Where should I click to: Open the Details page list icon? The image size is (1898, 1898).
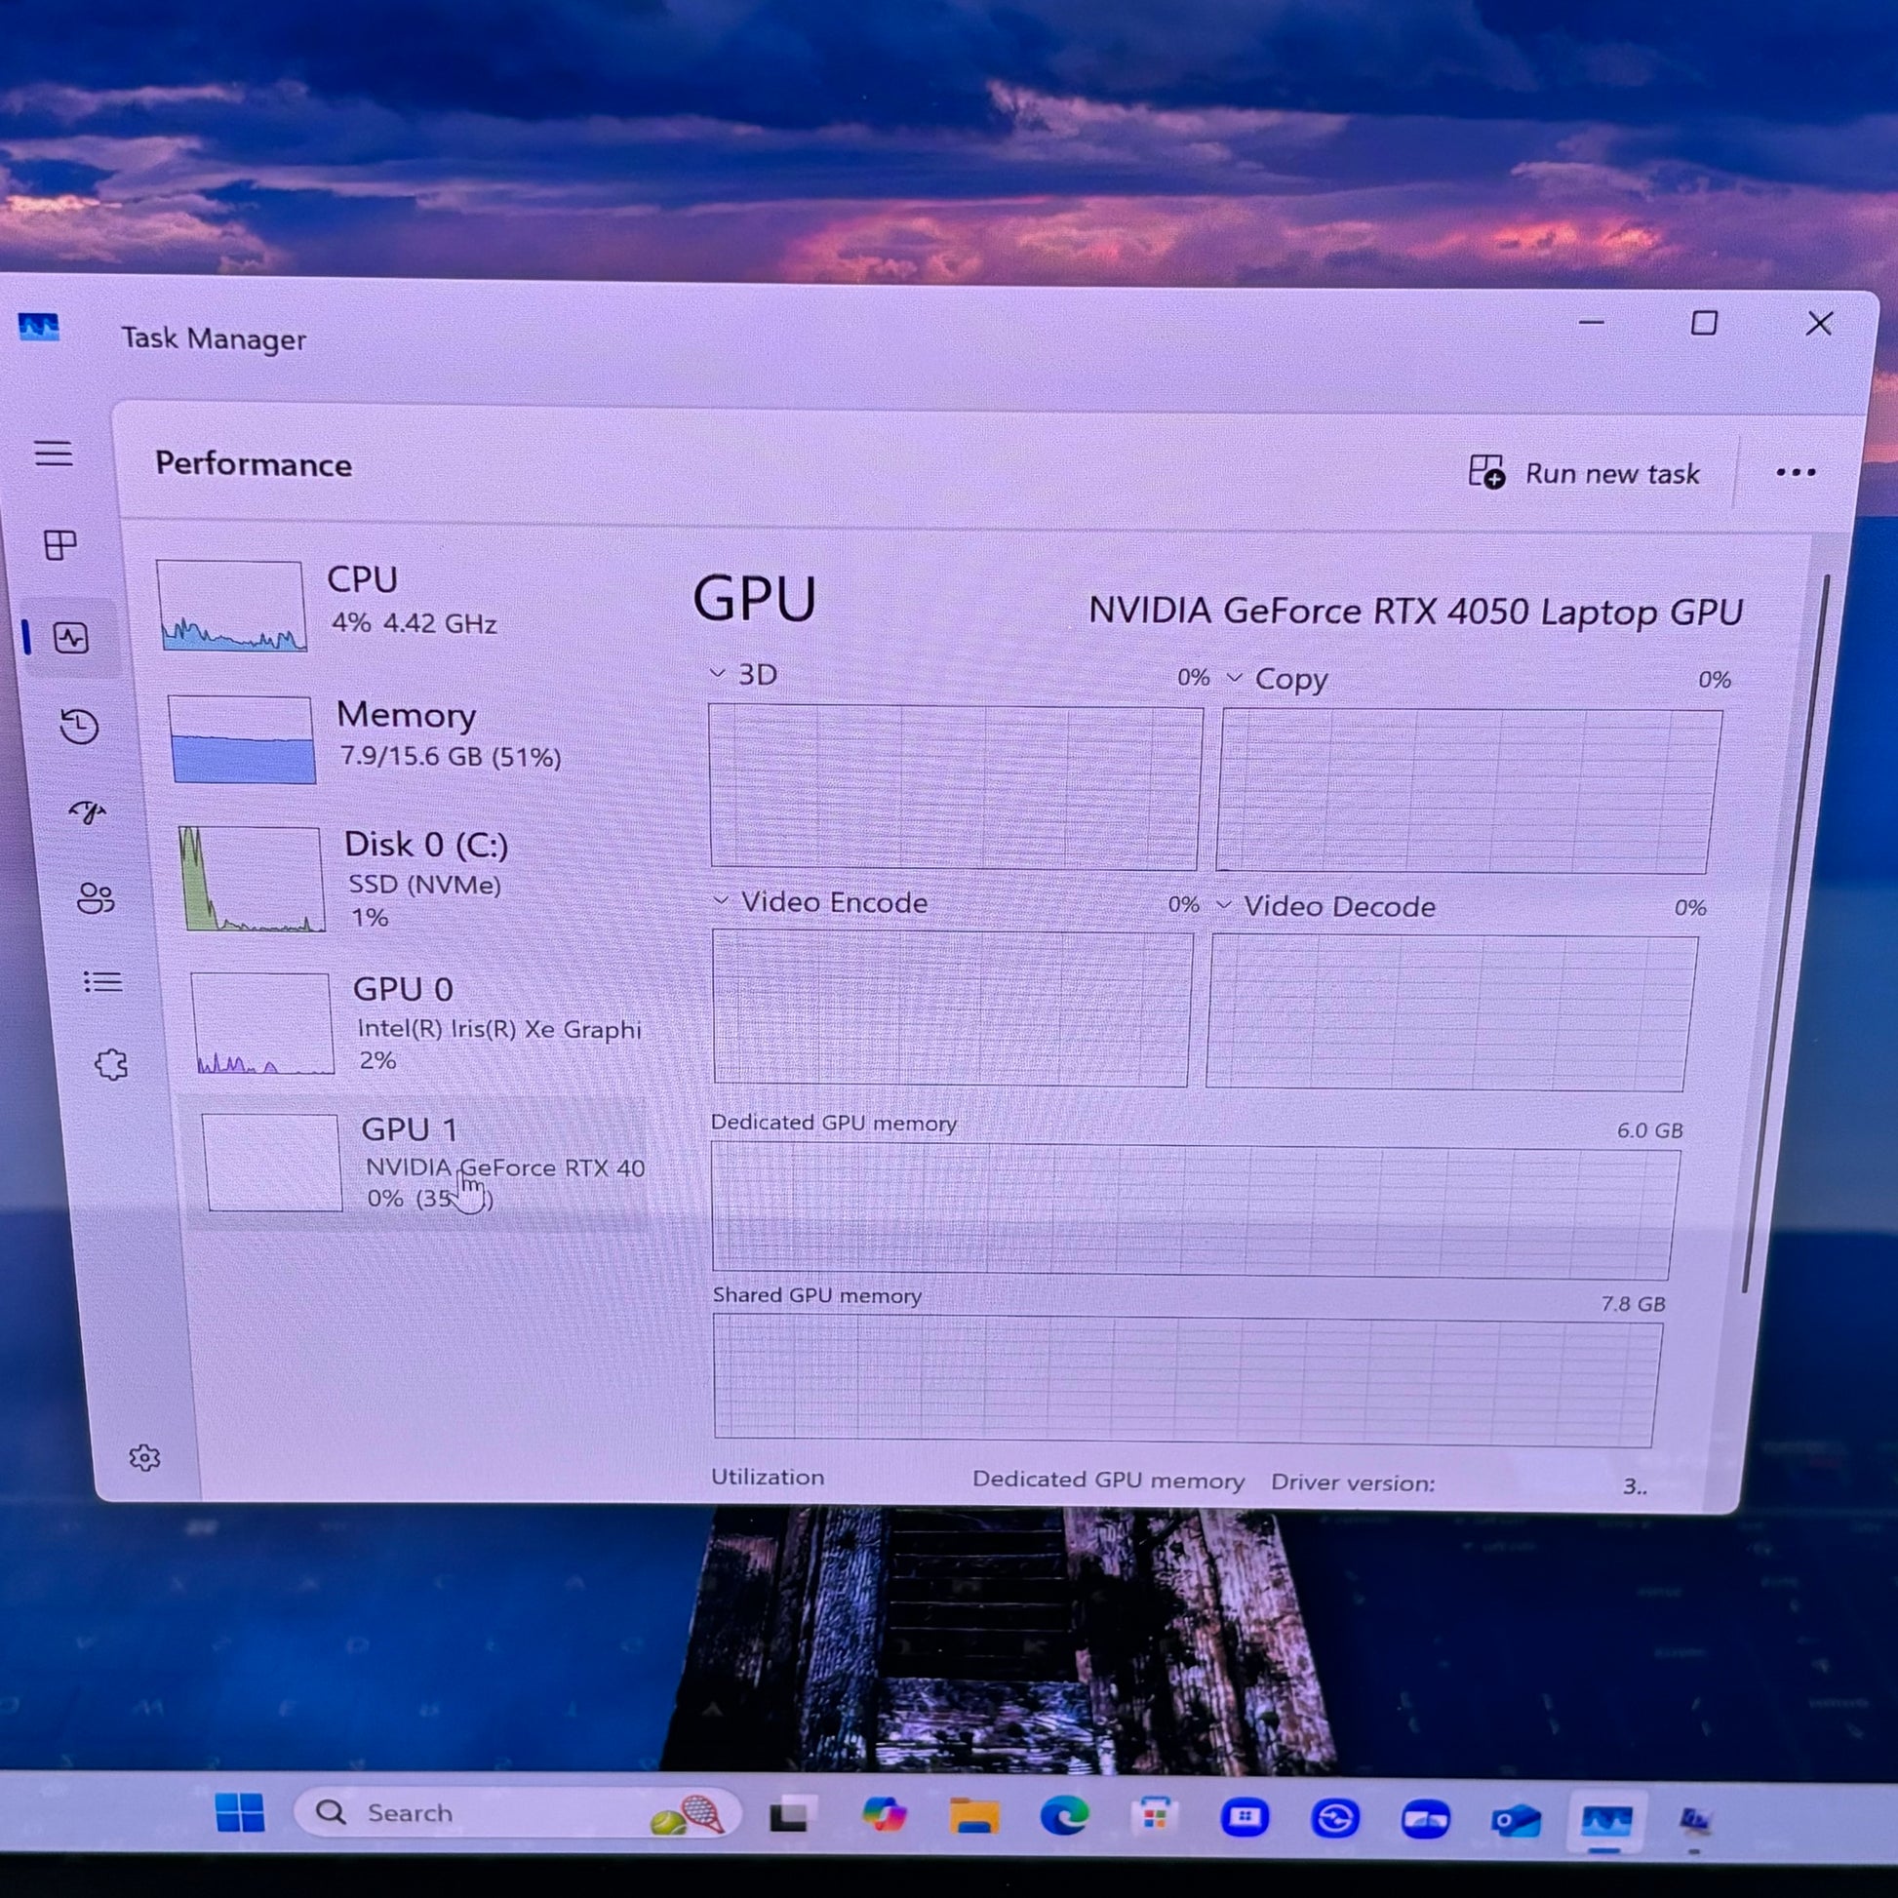coord(103,982)
